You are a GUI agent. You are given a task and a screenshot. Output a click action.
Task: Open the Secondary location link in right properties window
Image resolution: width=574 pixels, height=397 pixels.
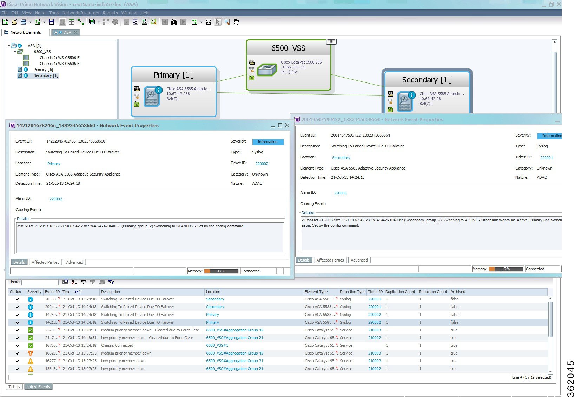point(341,158)
